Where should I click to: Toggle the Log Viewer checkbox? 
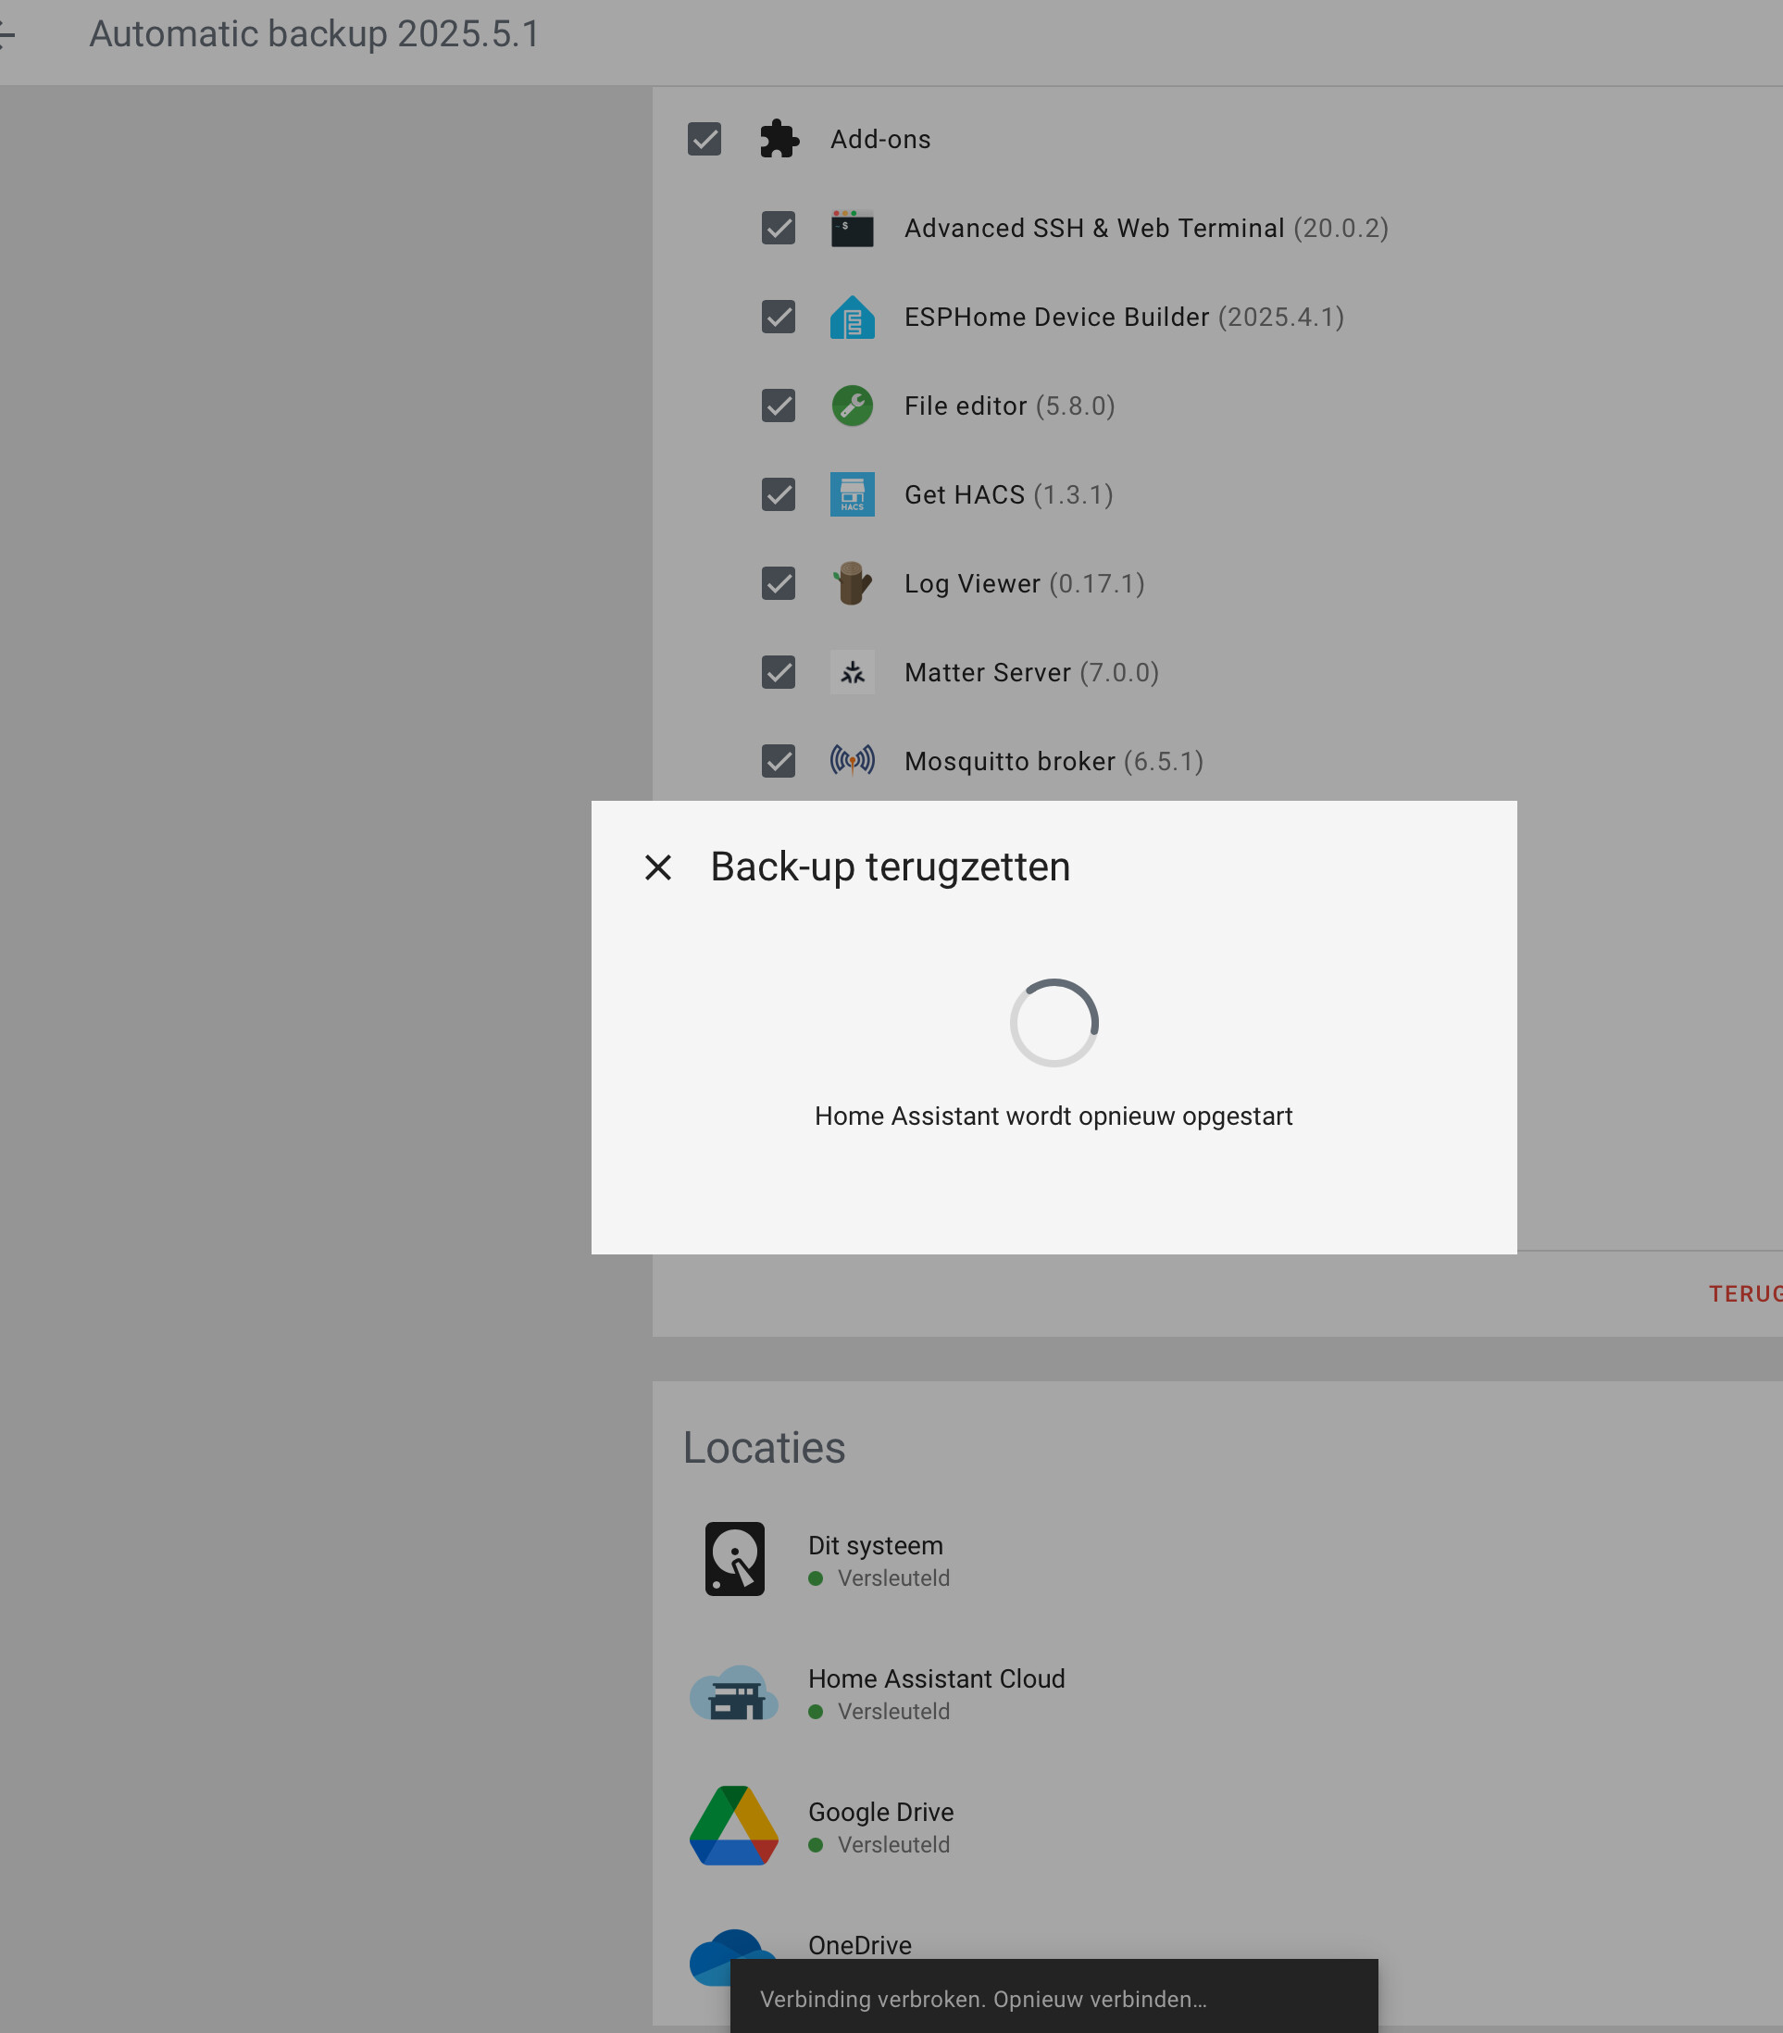click(778, 584)
